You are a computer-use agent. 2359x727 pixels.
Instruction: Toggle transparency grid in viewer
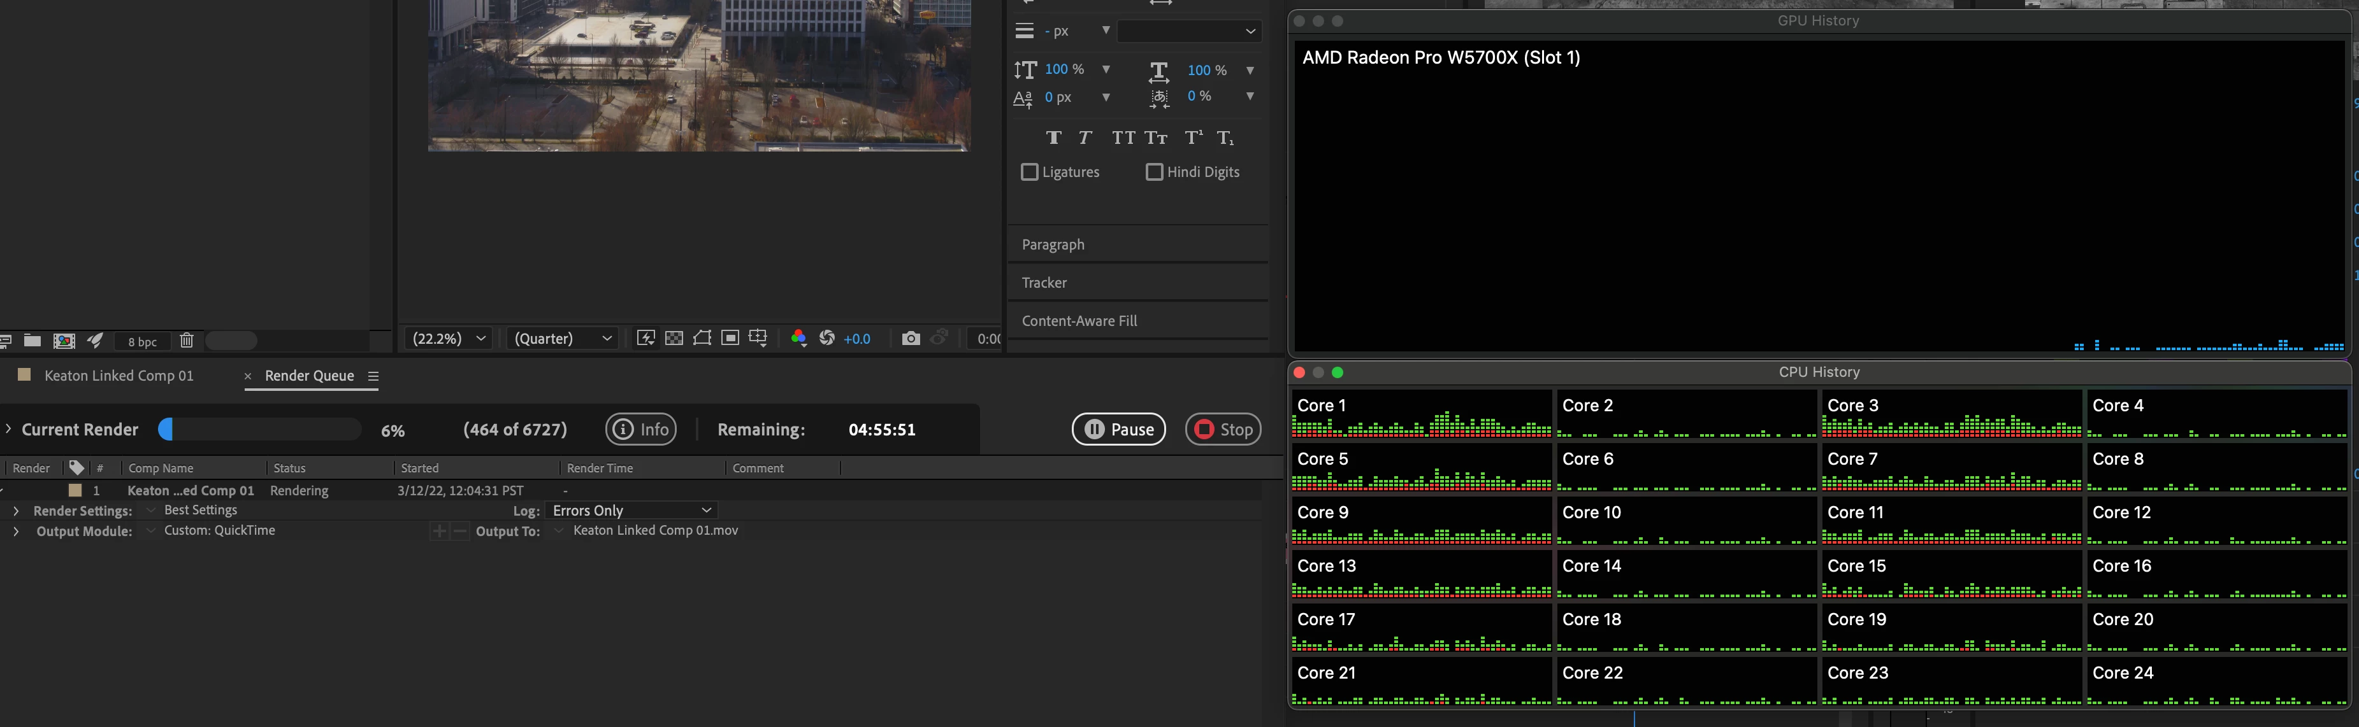674,339
